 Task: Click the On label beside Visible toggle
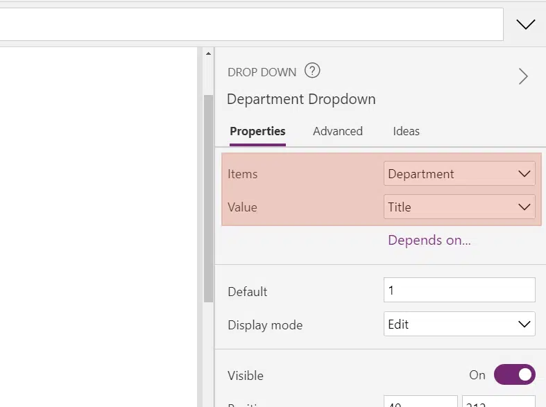(x=477, y=375)
